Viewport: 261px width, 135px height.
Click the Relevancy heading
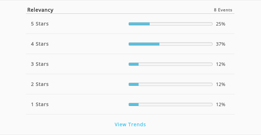(40, 10)
